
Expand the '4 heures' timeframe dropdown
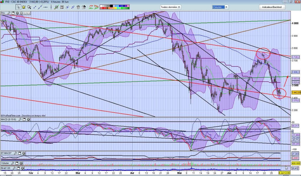[x=220, y=7]
